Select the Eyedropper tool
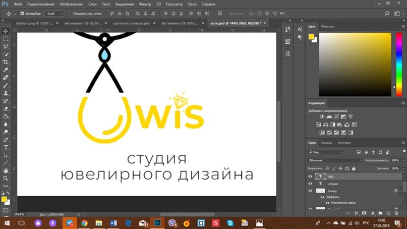The height and width of the screenshot is (229, 407). coord(6,70)
